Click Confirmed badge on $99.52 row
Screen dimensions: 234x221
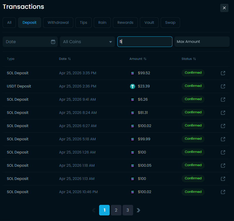tap(193, 73)
